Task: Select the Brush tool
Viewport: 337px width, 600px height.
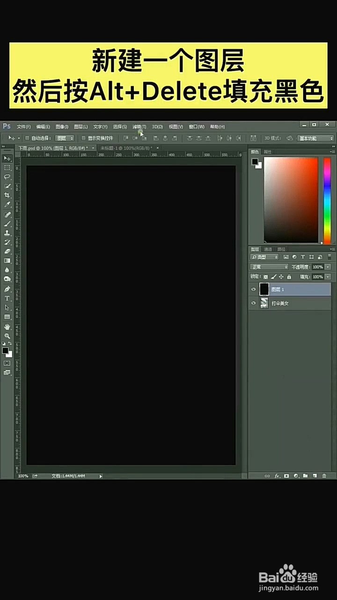Action: pos(7,224)
